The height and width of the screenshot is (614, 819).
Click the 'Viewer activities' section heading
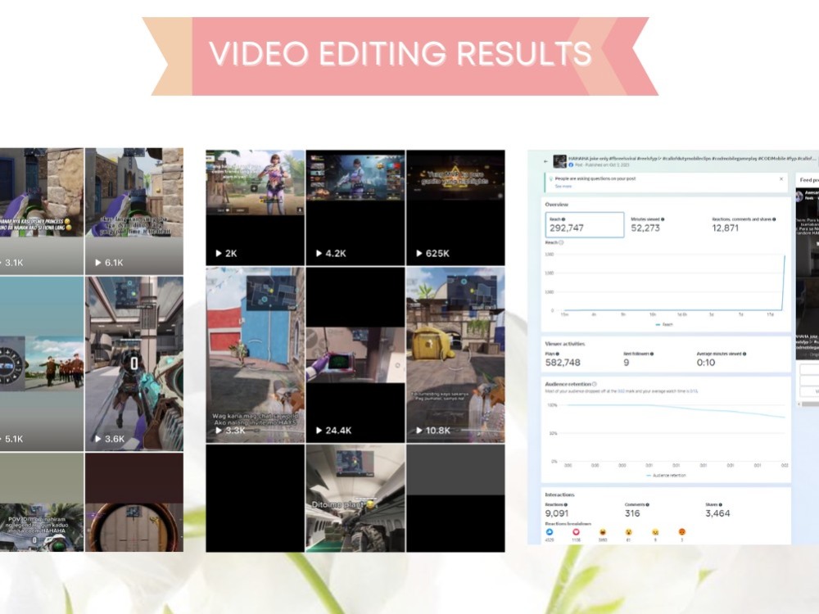(x=564, y=344)
